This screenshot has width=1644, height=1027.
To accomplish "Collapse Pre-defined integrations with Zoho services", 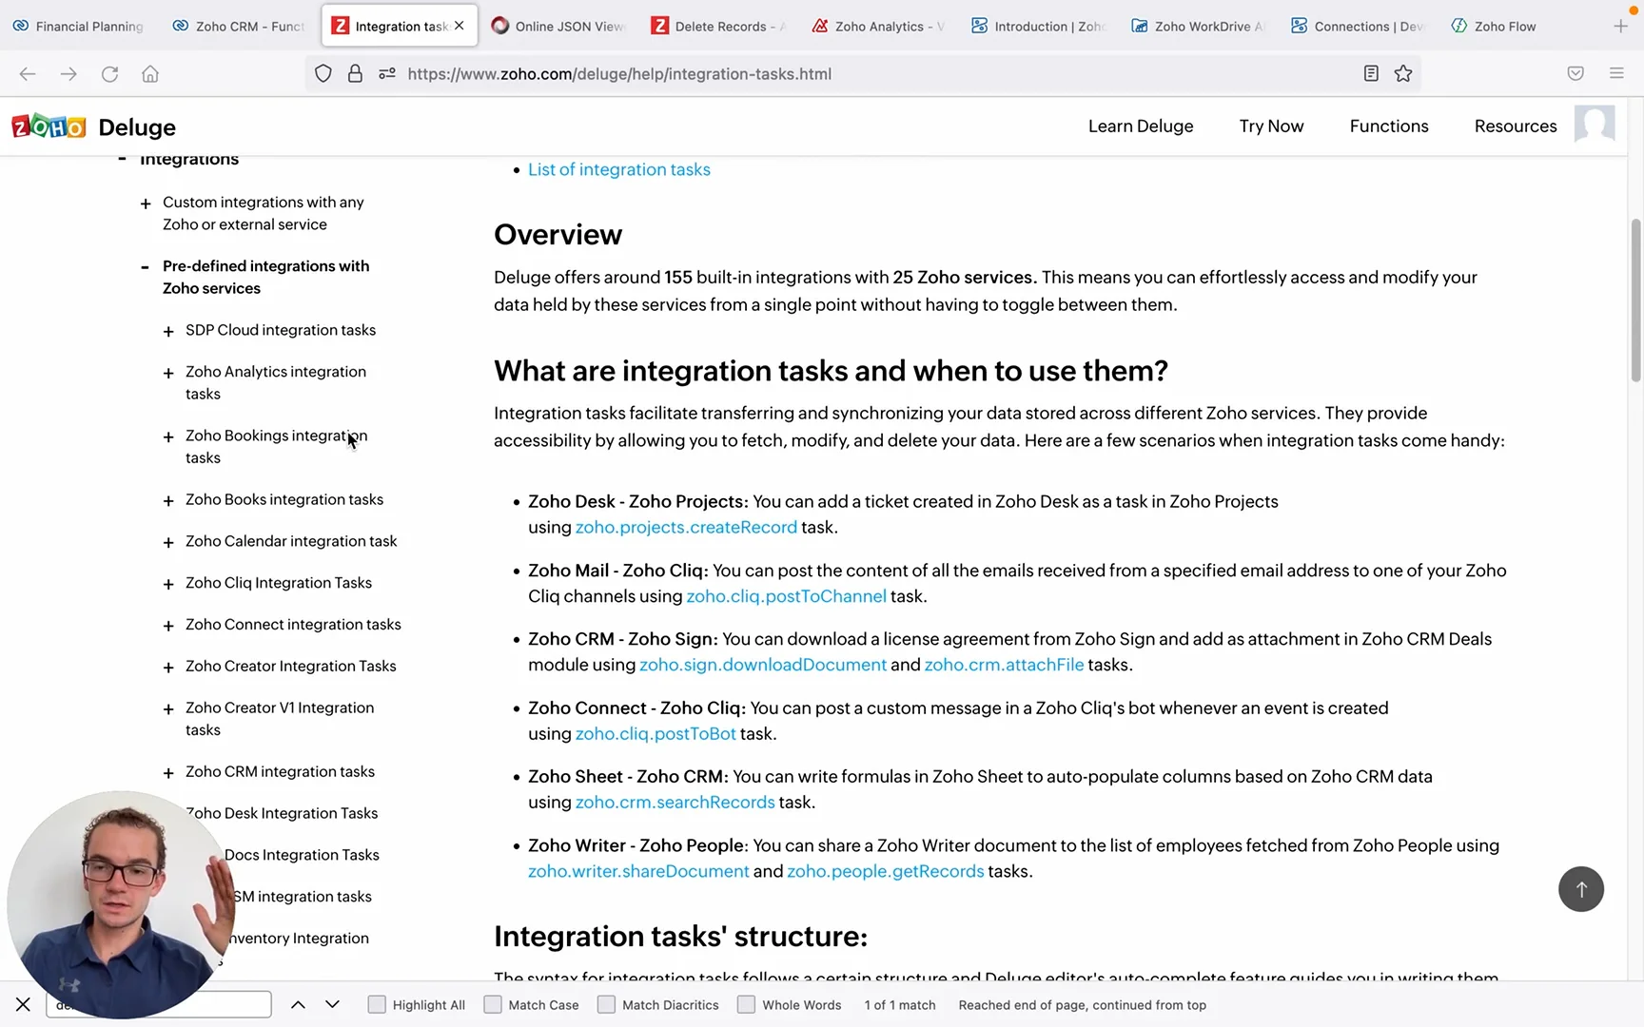I will click(x=145, y=267).
